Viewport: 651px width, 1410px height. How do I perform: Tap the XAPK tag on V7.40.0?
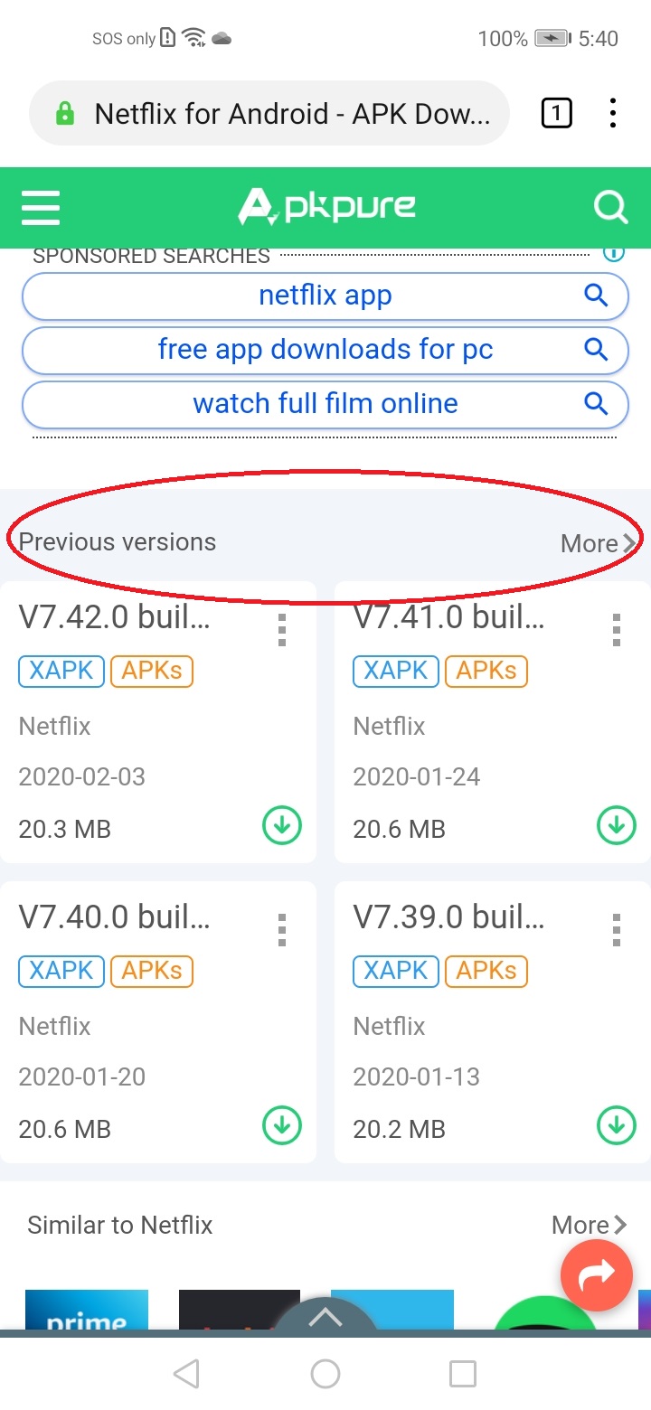pyautogui.click(x=61, y=971)
